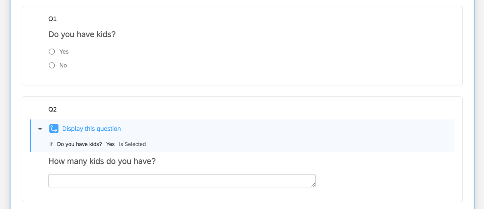This screenshot has height=209, width=484.
Task: Open the "Display this question" link
Action: [x=91, y=129]
